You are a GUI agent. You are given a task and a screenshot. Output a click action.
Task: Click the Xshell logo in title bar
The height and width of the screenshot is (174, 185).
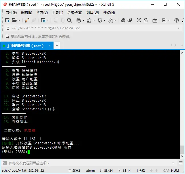5,4
